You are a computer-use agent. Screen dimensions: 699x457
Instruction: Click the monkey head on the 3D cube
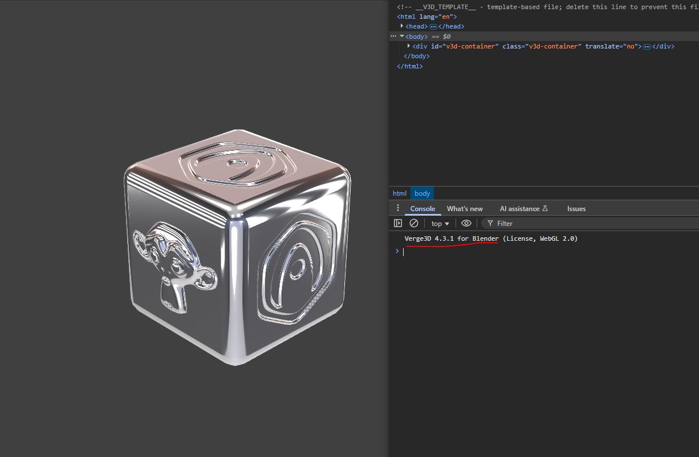click(x=174, y=267)
